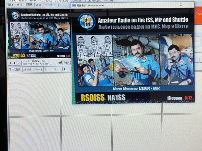Image resolution: width=202 pixels, height=151 pixels.
Task: Select the ストックテンプレート 1 tab
Action: [x=33, y=70]
